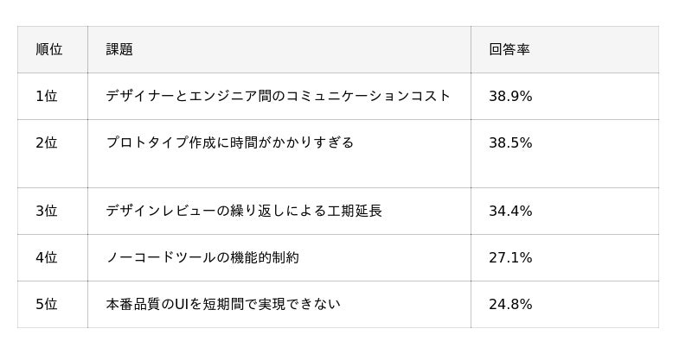Click the word ノーコードツール in the fourth row

160,257
